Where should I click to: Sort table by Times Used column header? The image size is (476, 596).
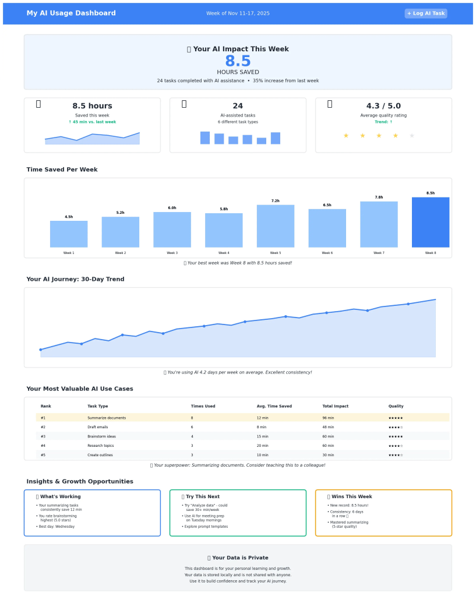(203, 406)
